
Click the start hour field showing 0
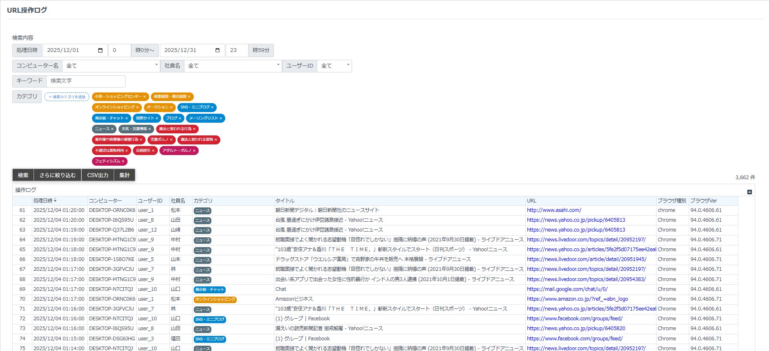pos(119,50)
